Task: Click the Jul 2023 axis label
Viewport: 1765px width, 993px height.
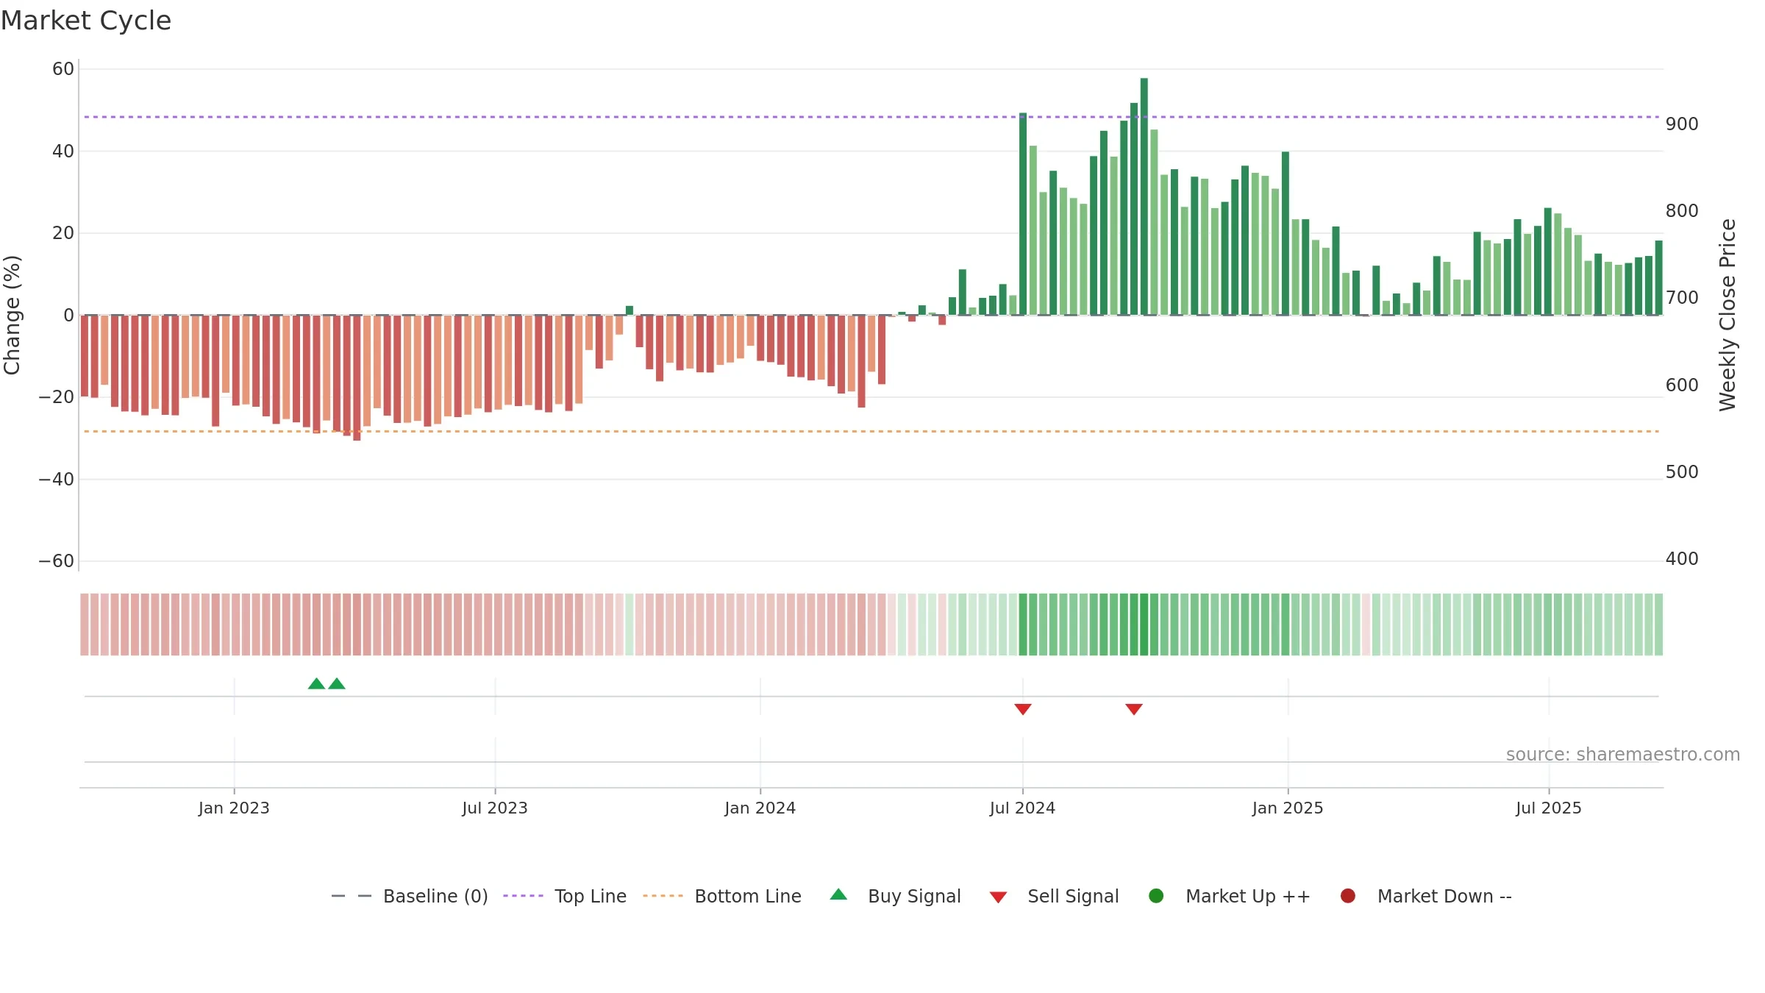Action: 495,808
